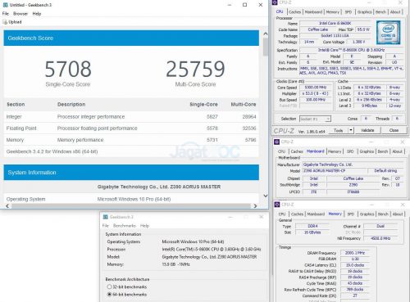This screenshot has height=302, width=410.
Task: Minimize the Geekbench 3 results window
Action: [x=230, y=5]
